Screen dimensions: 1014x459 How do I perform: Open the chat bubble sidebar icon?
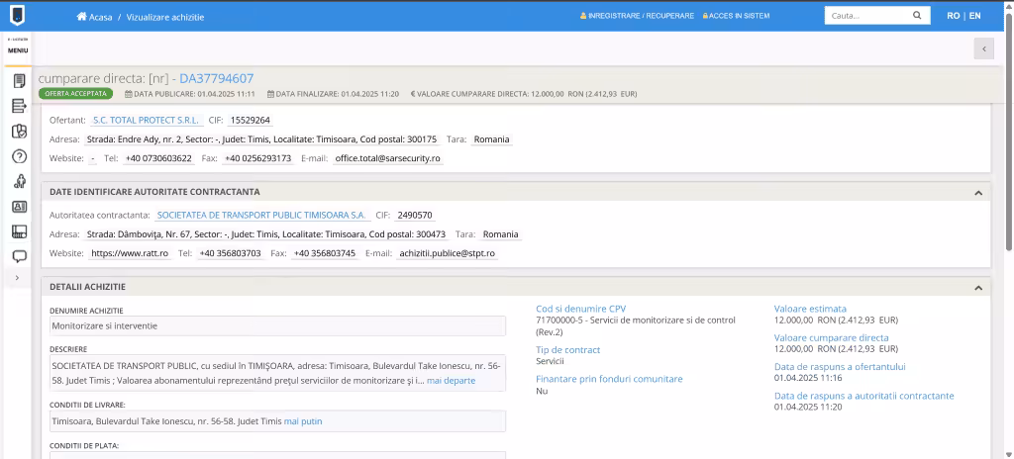tap(20, 256)
